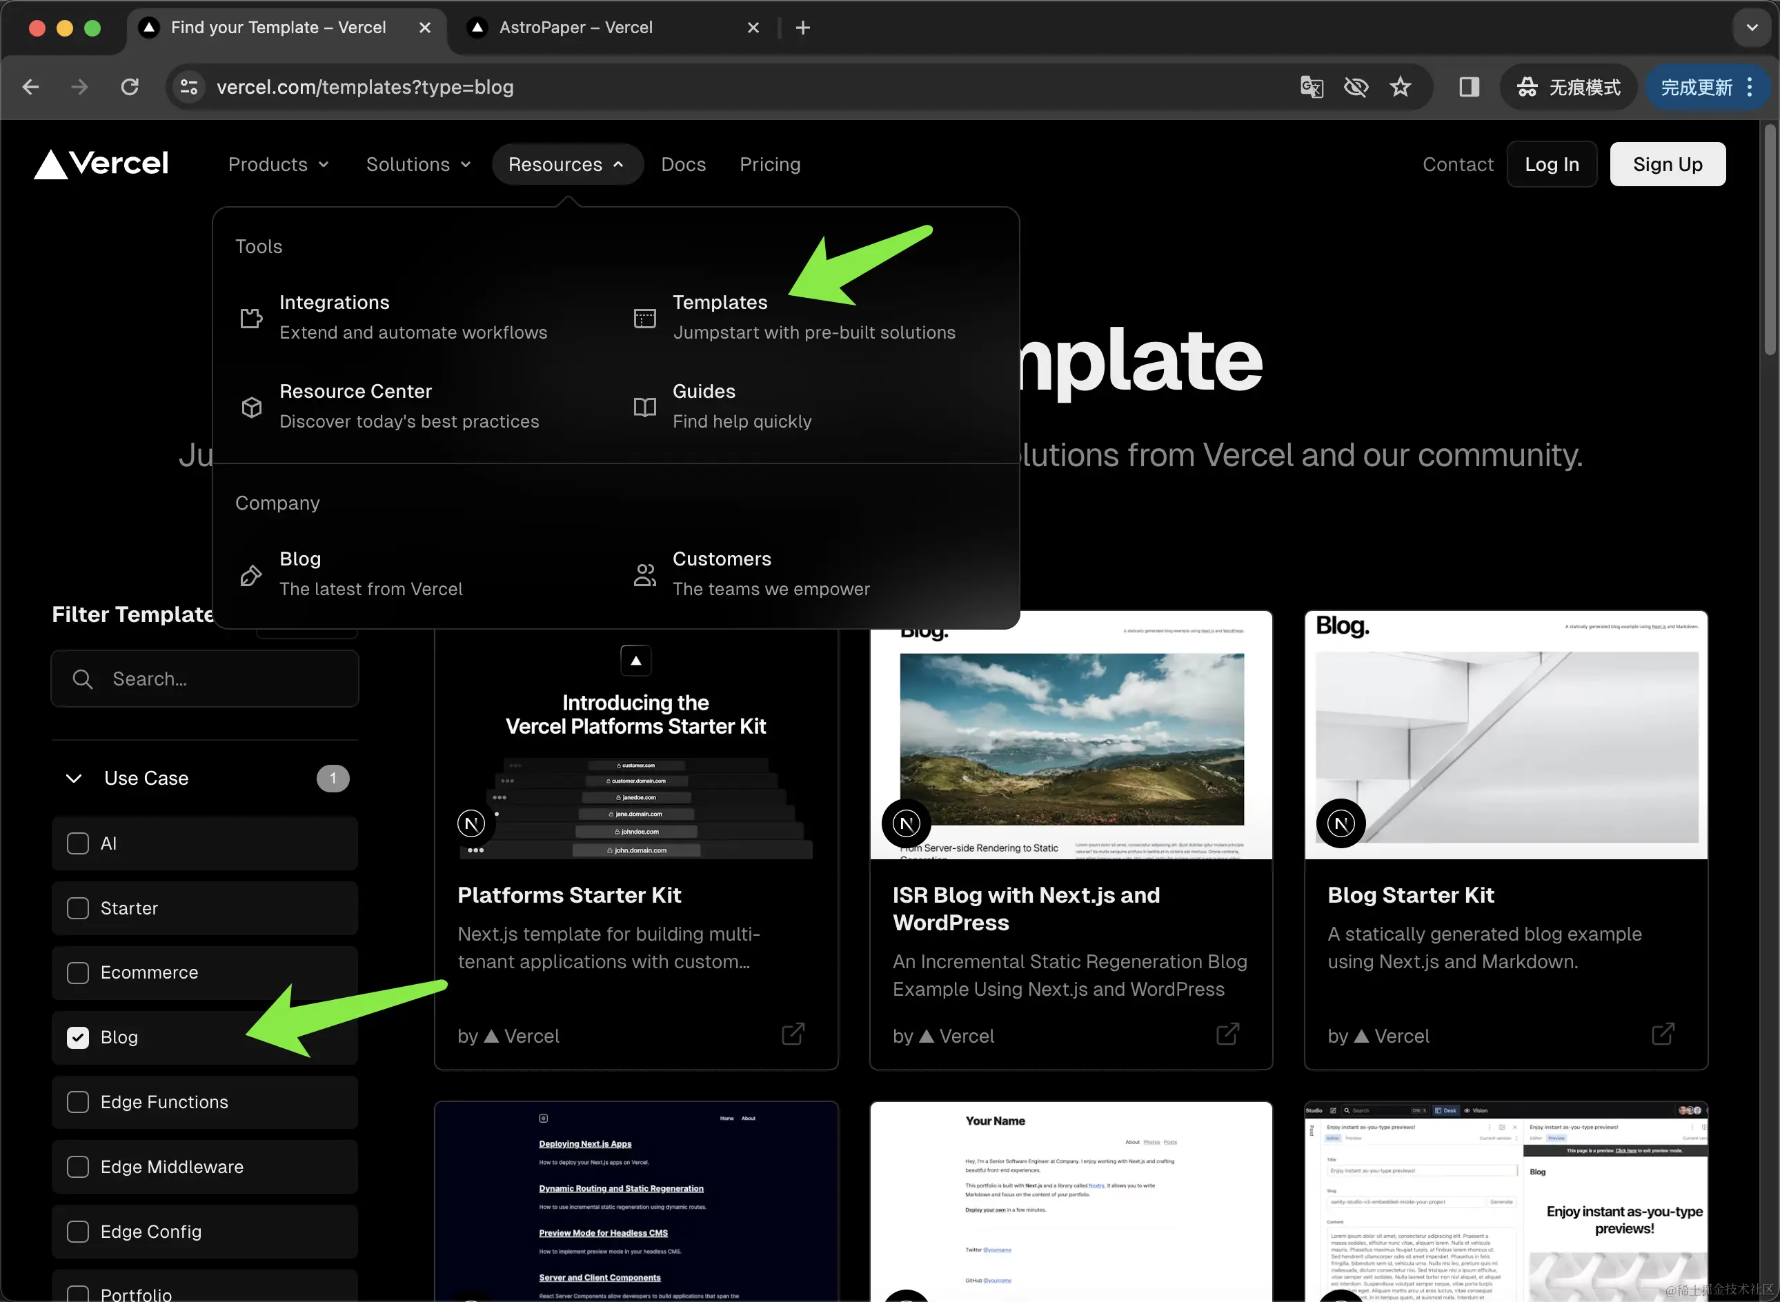Click the Integrations puzzle icon

(x=250, y=319)
